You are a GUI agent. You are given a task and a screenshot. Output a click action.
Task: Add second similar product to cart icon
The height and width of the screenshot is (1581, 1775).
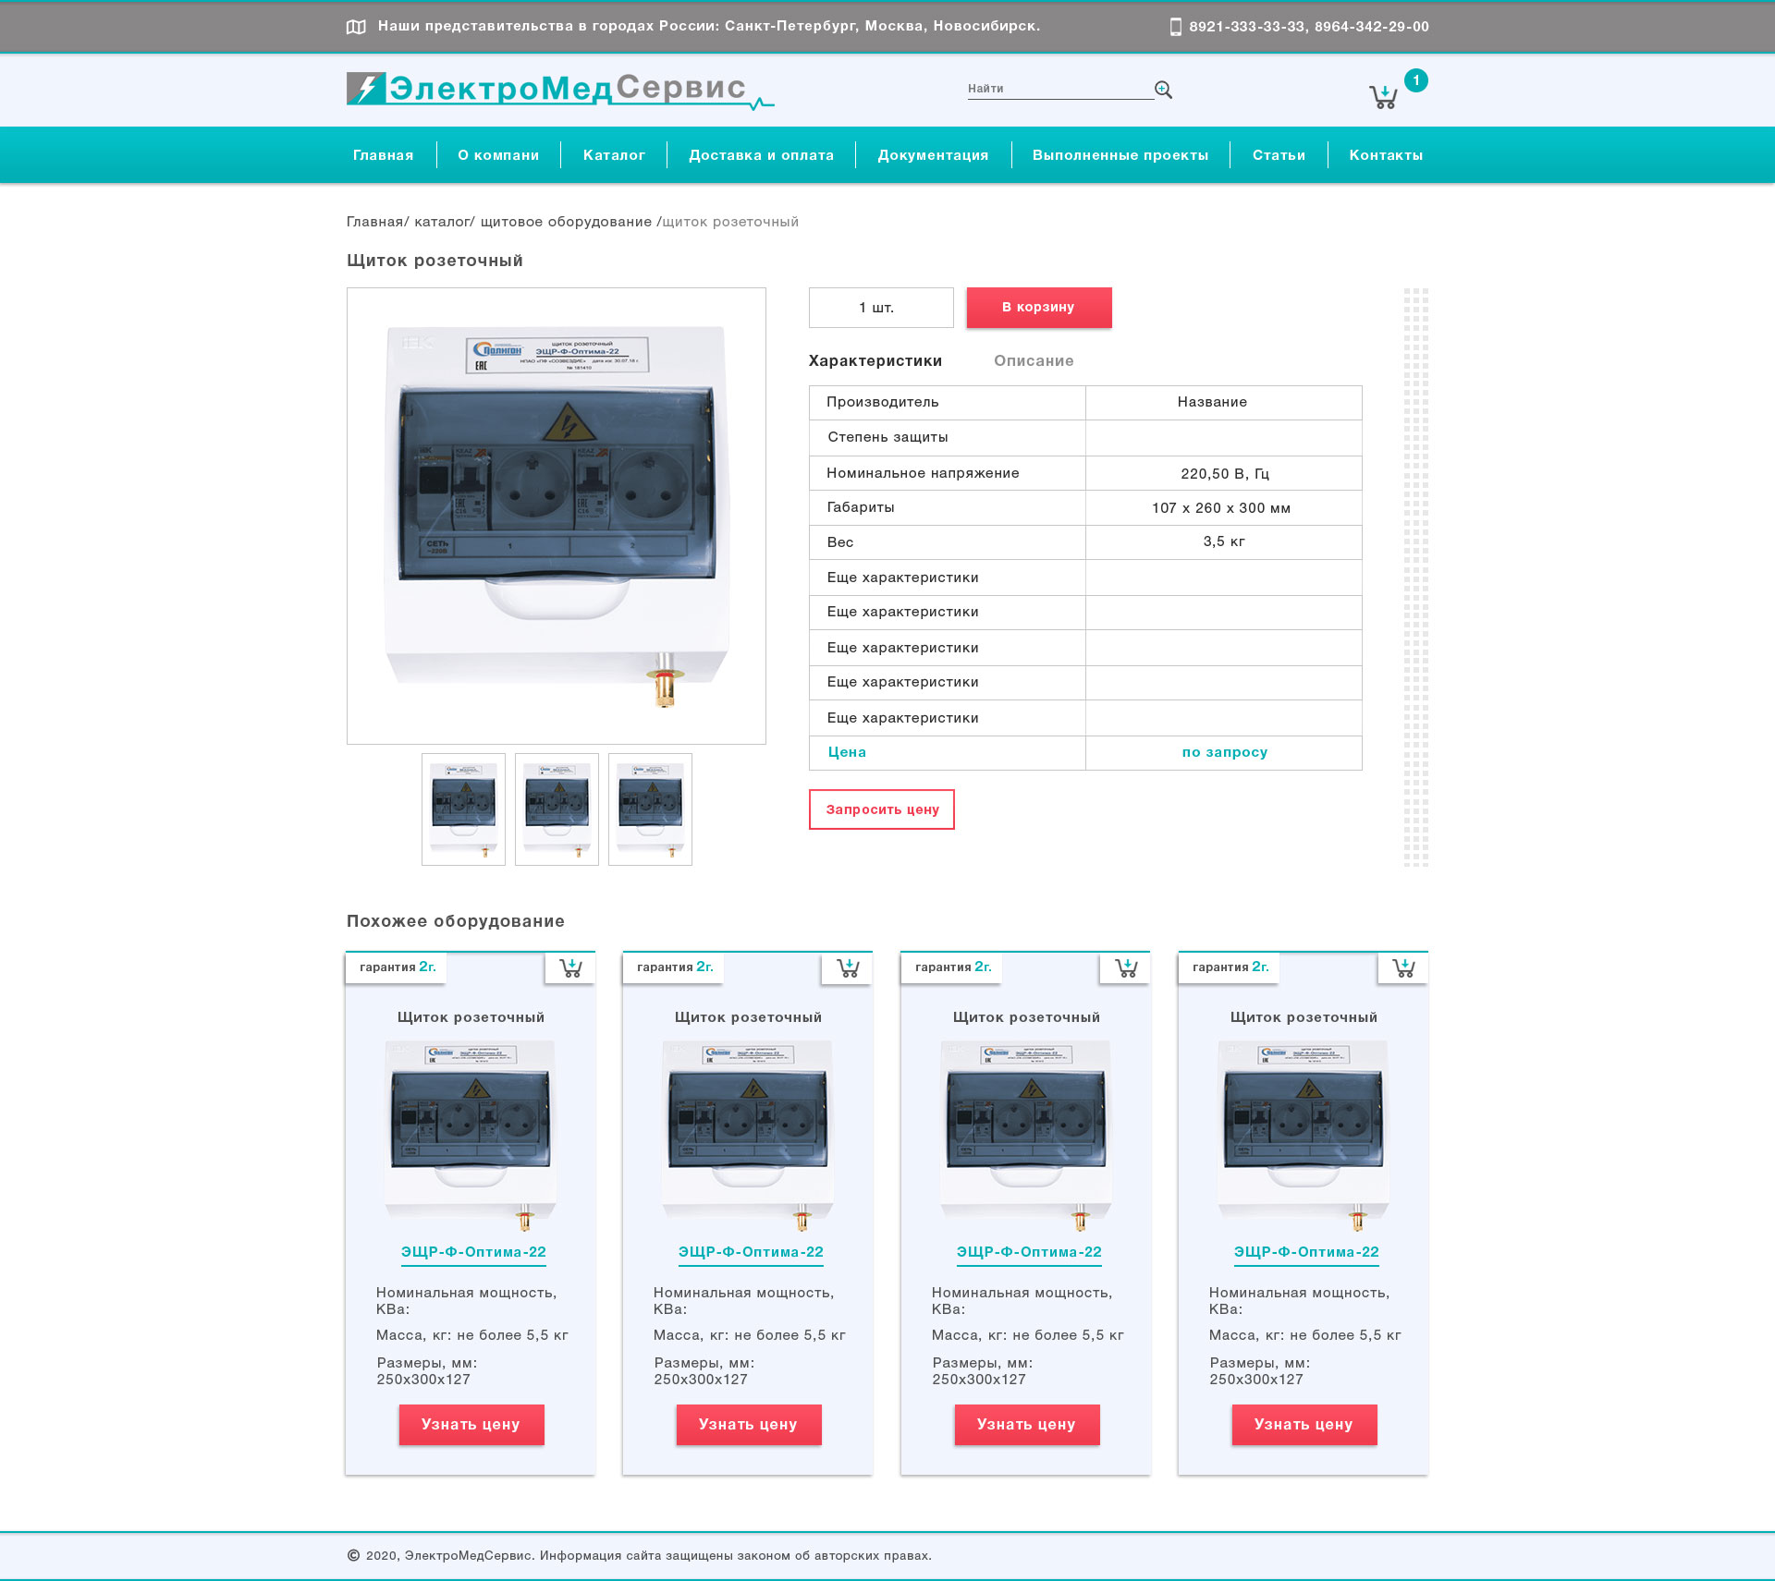point(848,967)
